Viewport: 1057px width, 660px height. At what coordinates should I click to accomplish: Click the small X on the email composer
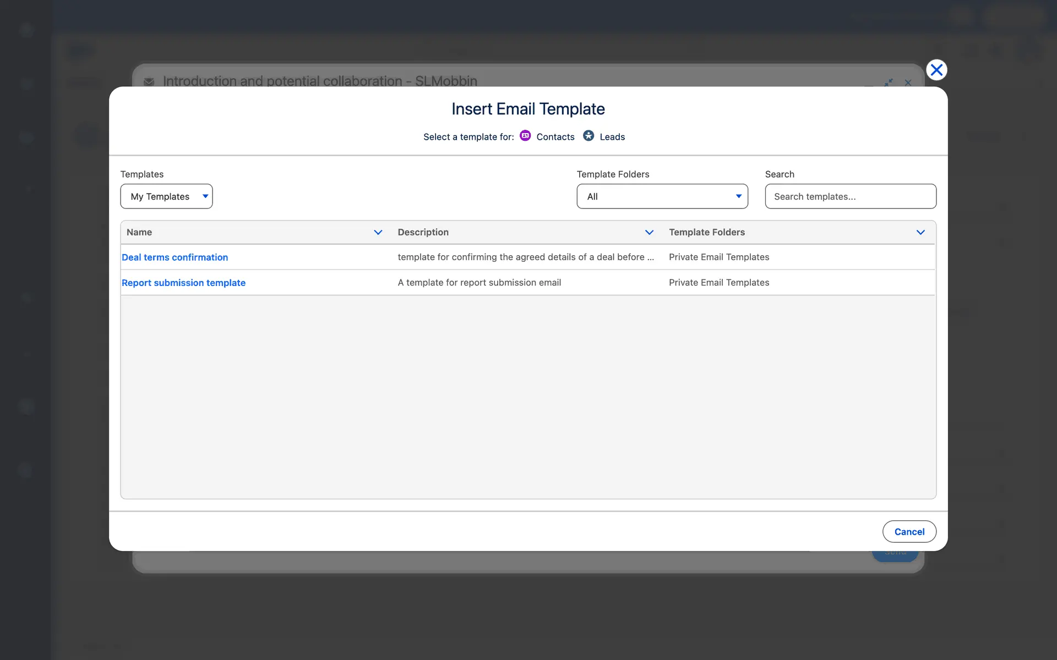pos(908,82)
